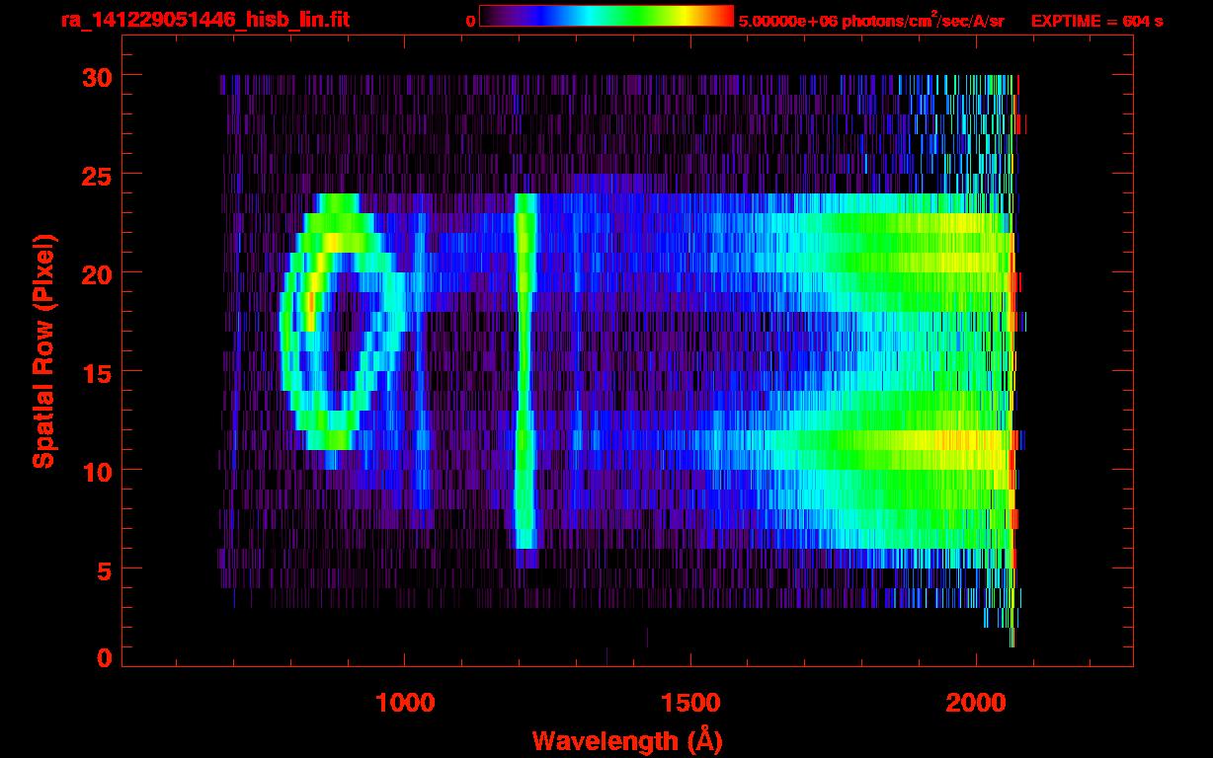The image size is (1213, 758).
Task: Click the Spatial Row (Pixel) axis title
Action: 43,350
